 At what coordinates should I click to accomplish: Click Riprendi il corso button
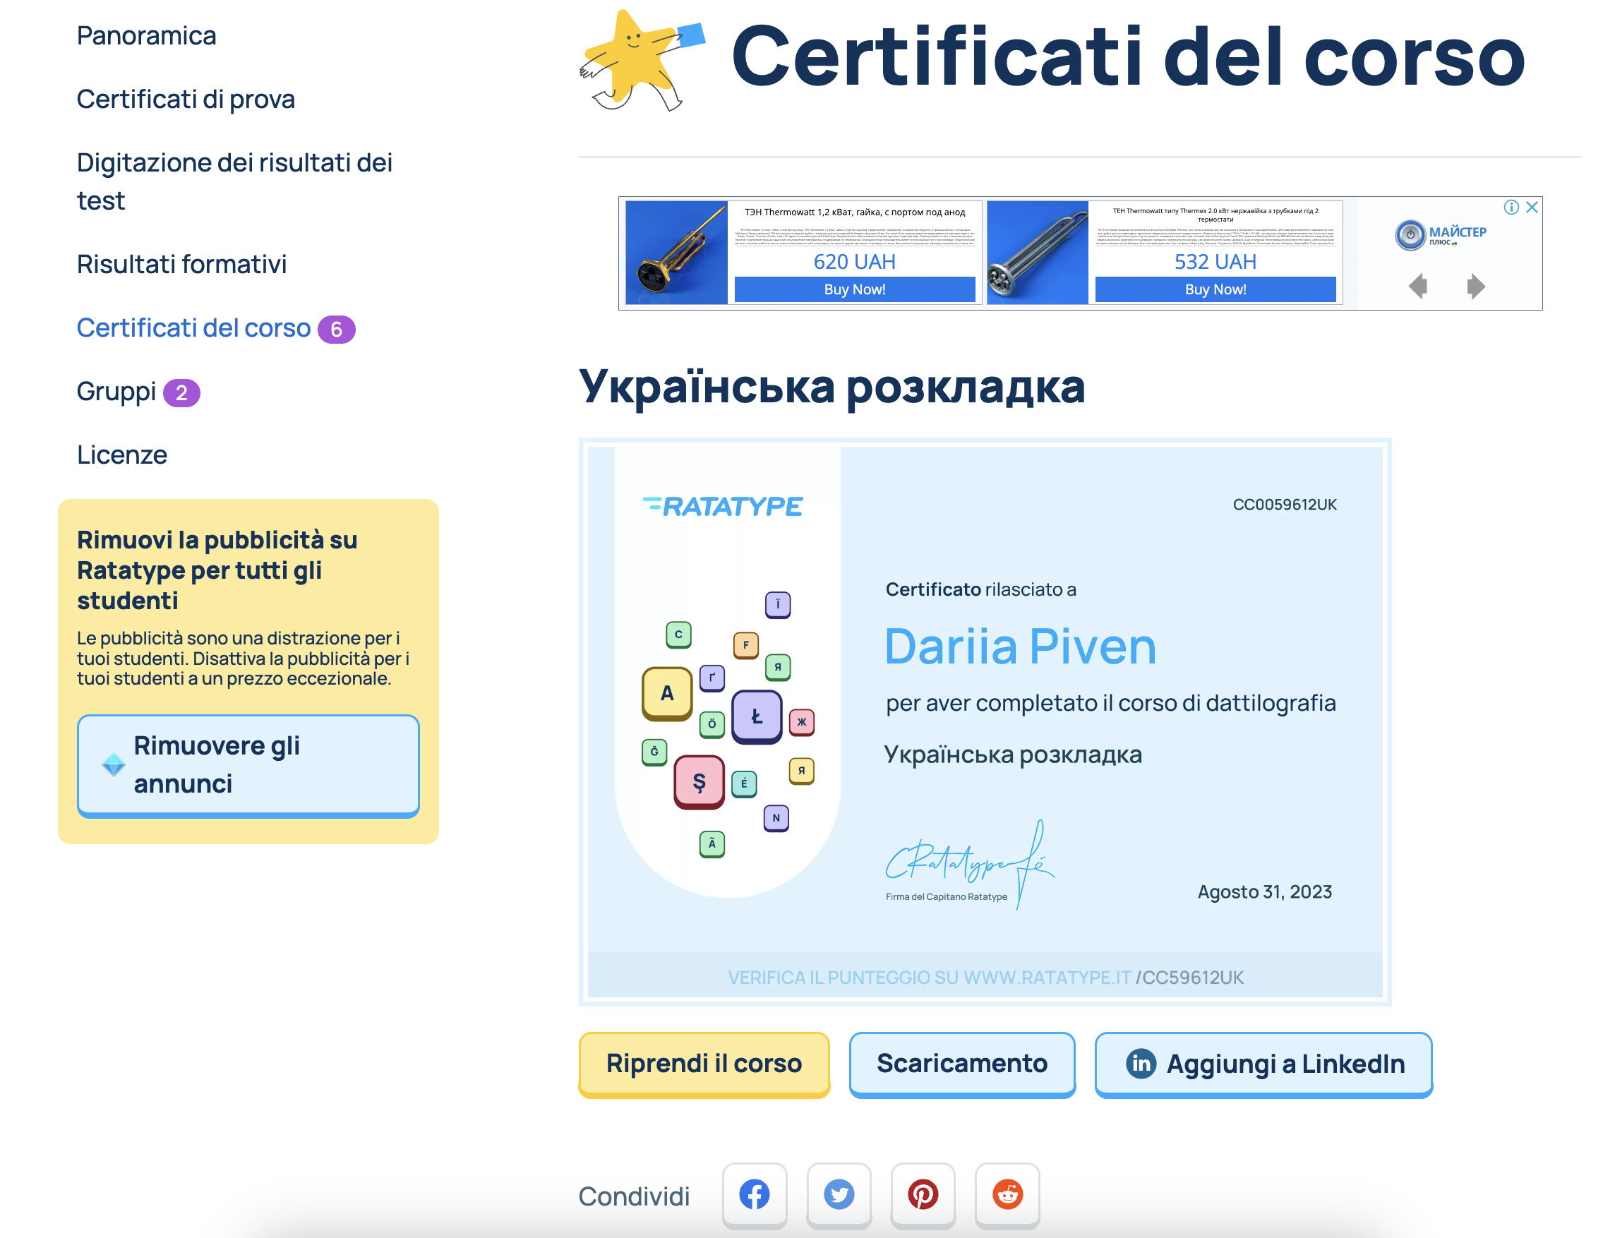pyautogui.click(x=704, y=1064)
